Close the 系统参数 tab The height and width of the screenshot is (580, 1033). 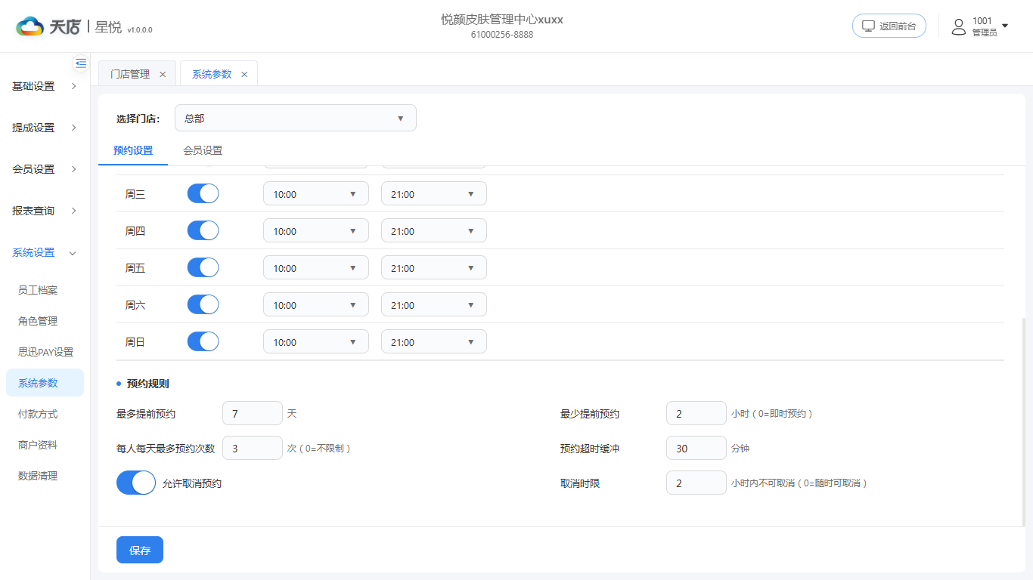244,74
